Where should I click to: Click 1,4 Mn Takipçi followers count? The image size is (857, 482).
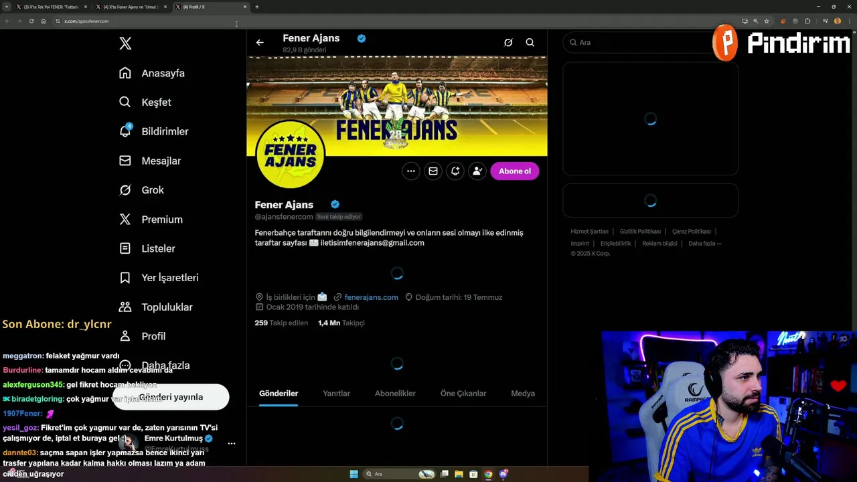tap(341, 323)
